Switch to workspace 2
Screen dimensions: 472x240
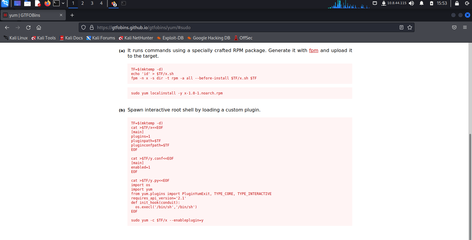point(83,3)
